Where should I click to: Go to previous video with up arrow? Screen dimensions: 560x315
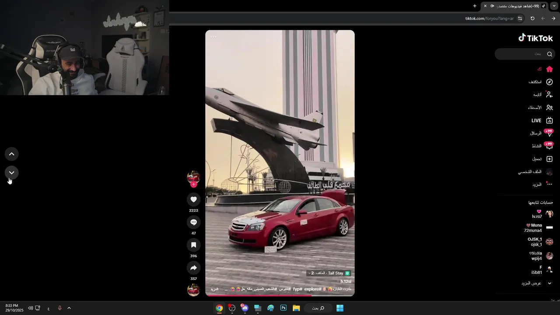pyautogui.click(x=12, y=154)
